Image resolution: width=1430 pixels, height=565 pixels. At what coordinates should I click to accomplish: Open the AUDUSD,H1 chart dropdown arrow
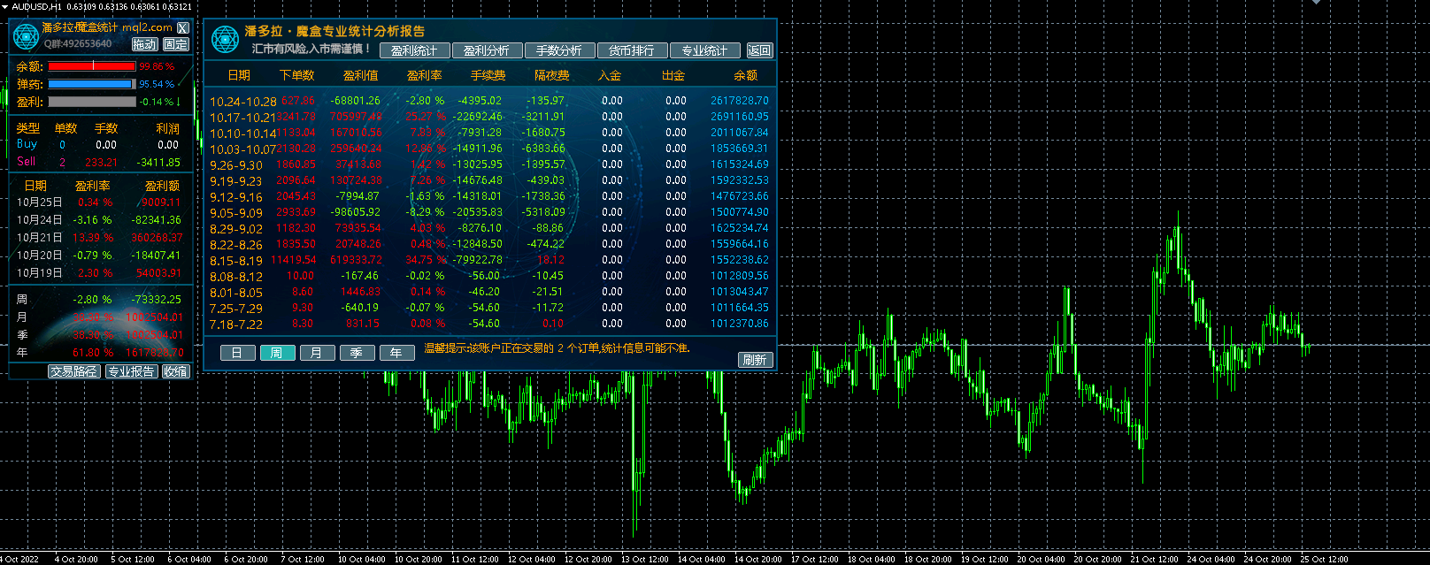(4, 6)
